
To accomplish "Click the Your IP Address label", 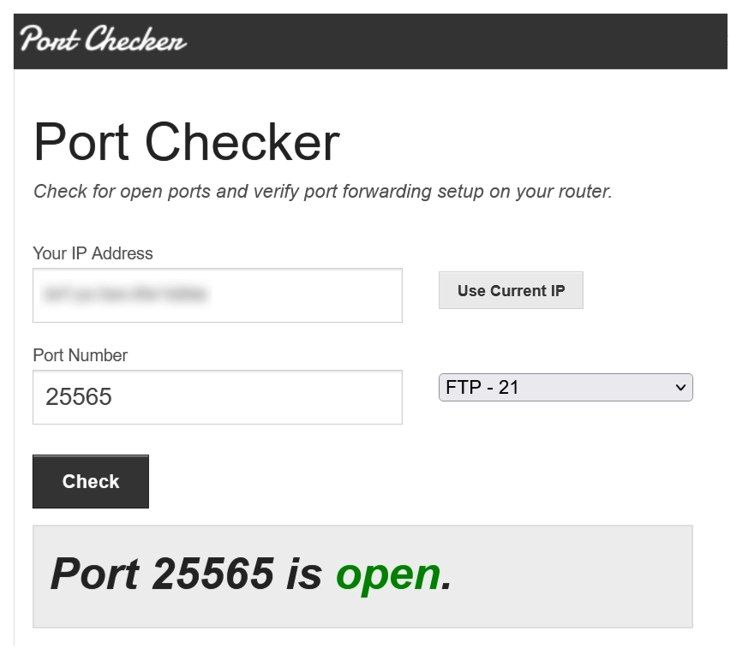I will pyautogui.click(x=93, y=253).
